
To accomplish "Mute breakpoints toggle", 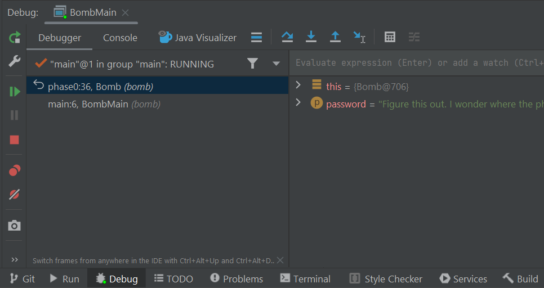I will tap(15, 195).
